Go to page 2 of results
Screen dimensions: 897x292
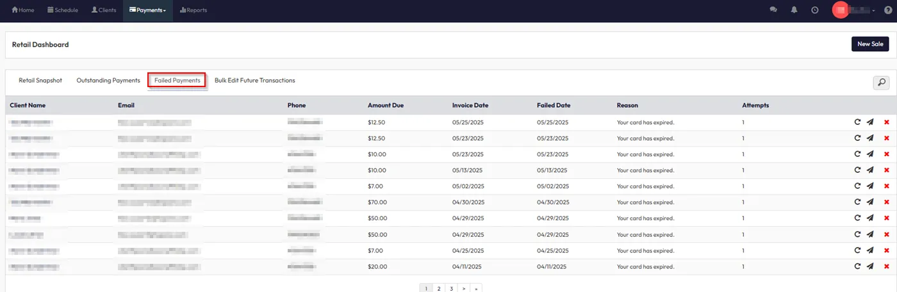pos(439,289)
